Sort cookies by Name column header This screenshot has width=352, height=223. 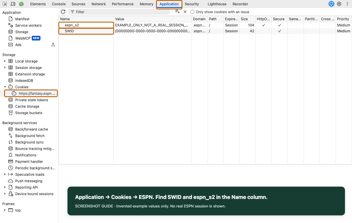pyautogui.click(x=86, y=19)
